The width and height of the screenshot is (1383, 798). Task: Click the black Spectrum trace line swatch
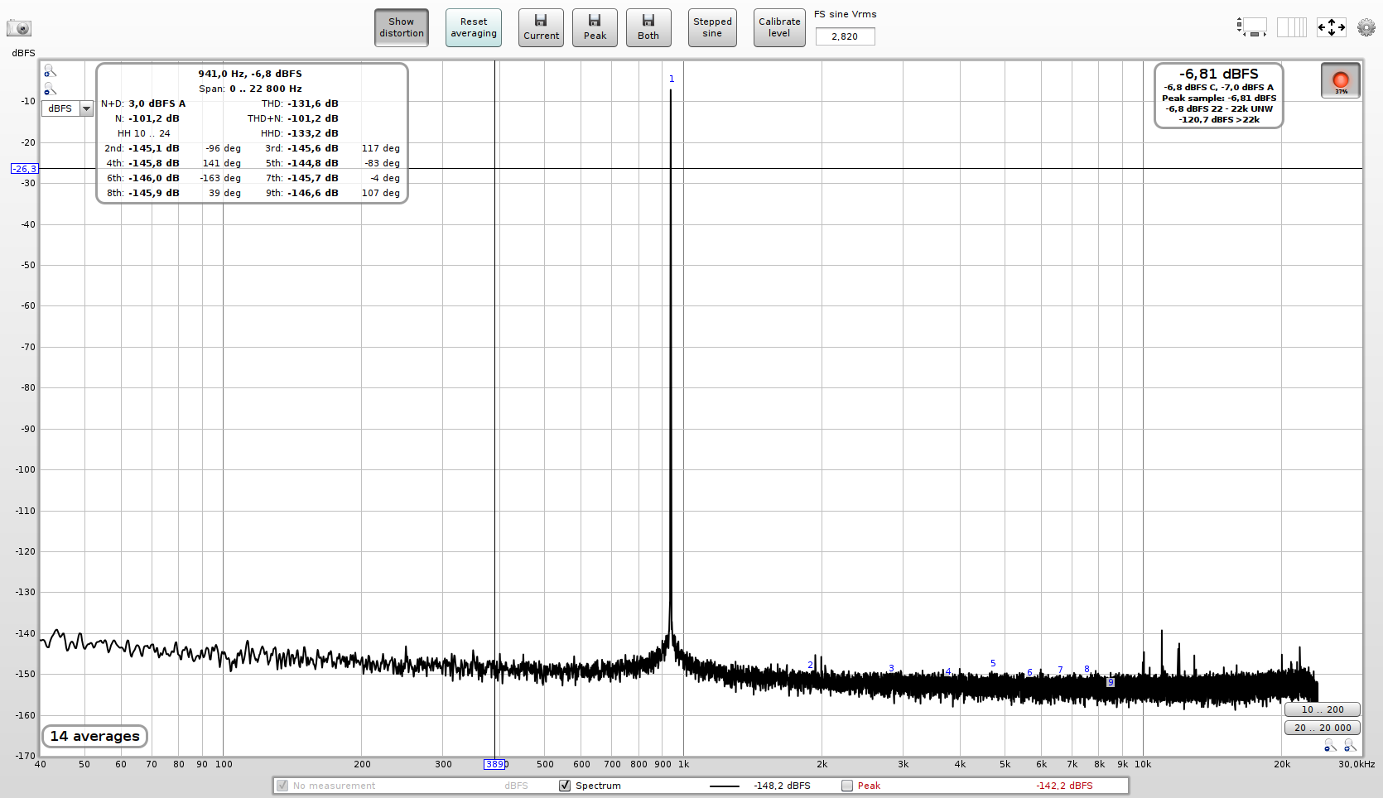pyautogui.click(x=725, y=786)
